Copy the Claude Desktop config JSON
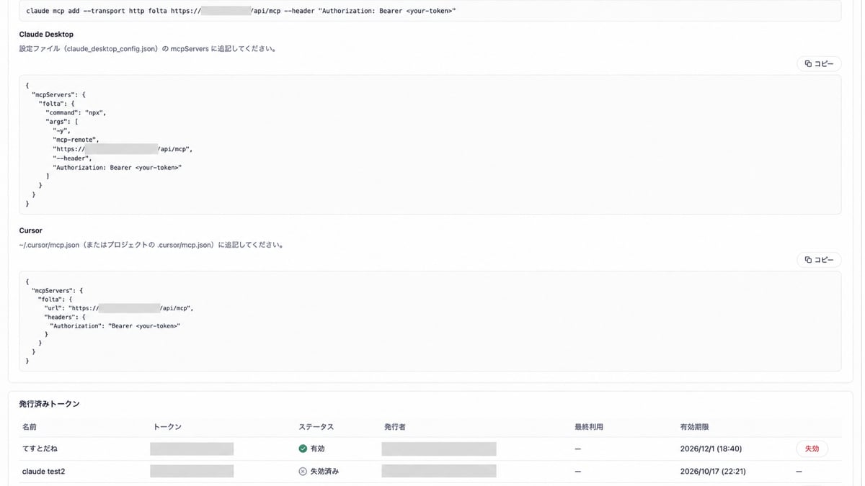Viewport: 865px width, 486px height. (819, 64)
